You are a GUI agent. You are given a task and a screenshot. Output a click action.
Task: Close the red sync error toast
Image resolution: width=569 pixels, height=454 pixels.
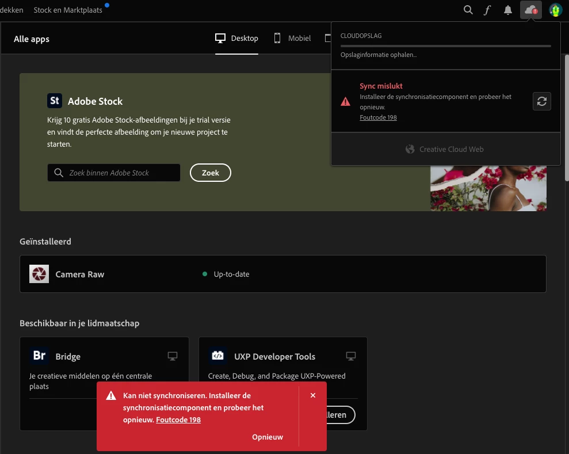[x=313, y=395]
